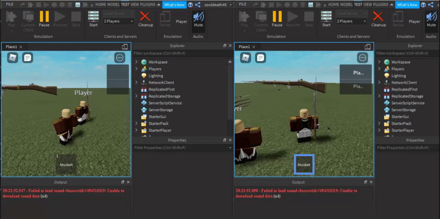This screenshot has width=440, height=219.
Task: Open the 2 Players dropdown in the right window
Action: tap(352, 21)
